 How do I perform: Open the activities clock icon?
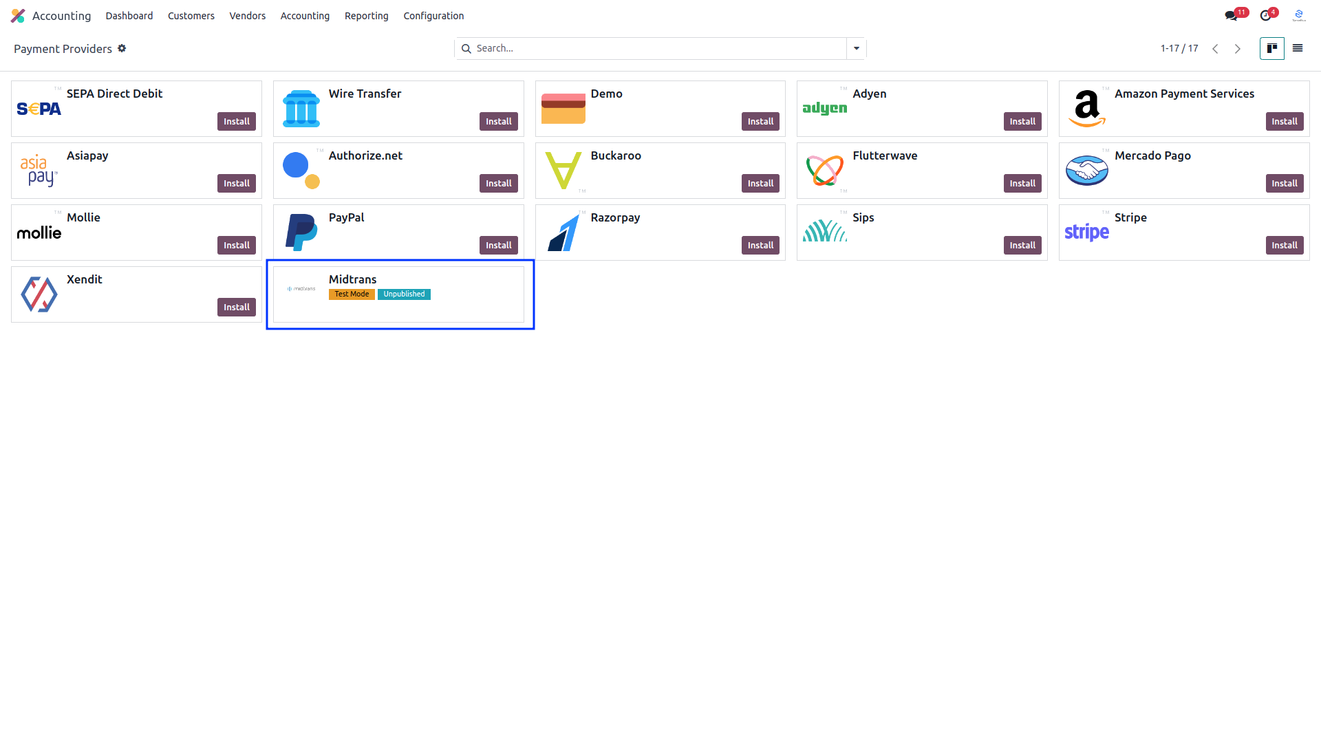point(1265,16)
